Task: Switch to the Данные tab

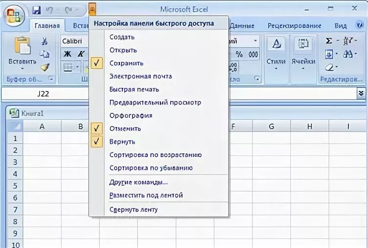Action: tap(242, 25)
